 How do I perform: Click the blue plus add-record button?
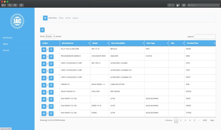(42, 30)
